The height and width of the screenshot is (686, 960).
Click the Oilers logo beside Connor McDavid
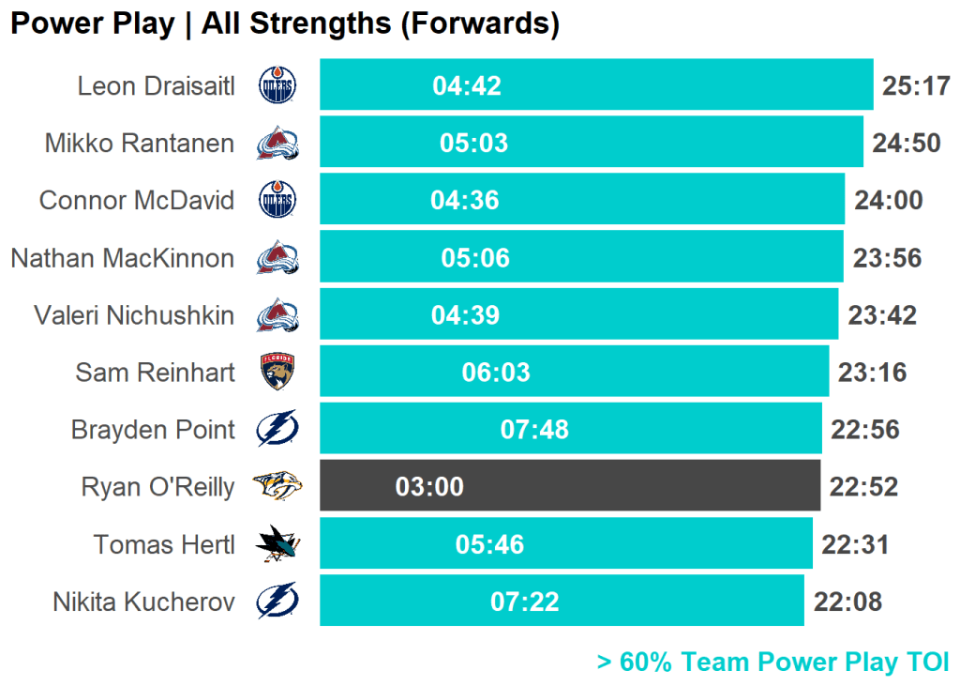tap(277, 200)
